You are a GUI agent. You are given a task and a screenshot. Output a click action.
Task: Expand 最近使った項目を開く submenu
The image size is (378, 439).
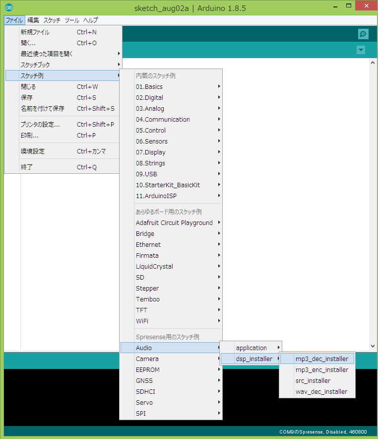click(63, 54)
